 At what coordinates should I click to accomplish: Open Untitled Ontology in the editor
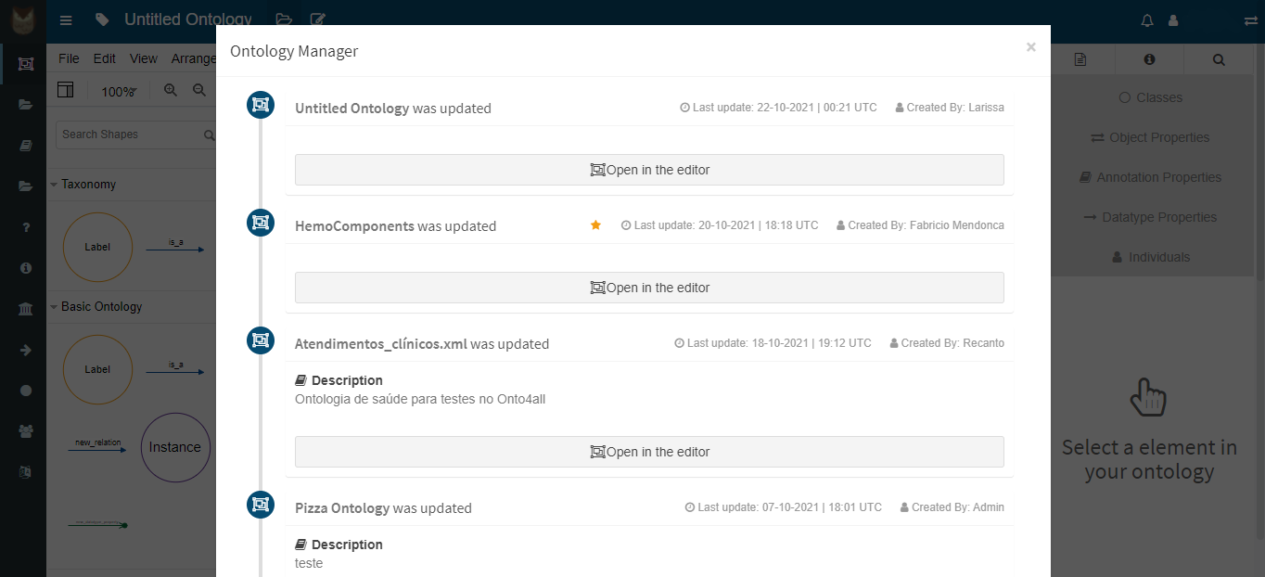(x=649, y=170)
